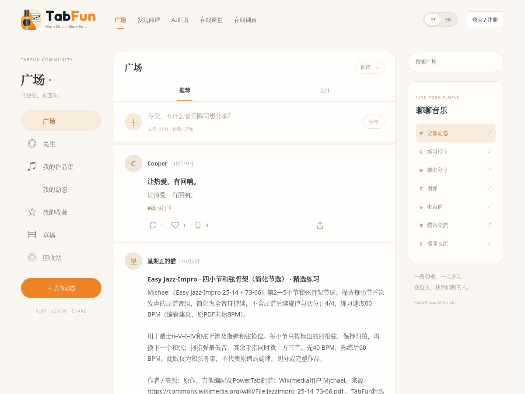Select the 全部动态 topic
Screen dimensions: 525x394
456,133
